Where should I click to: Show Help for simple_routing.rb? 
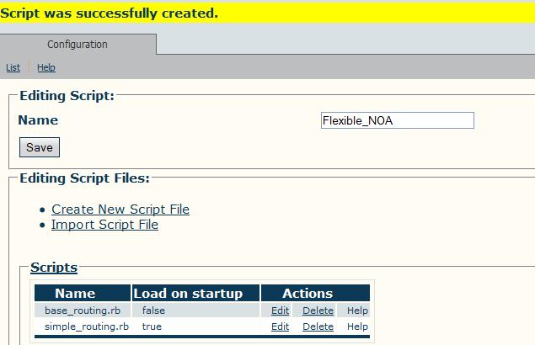pyautogui.click(x=357, y=326)
